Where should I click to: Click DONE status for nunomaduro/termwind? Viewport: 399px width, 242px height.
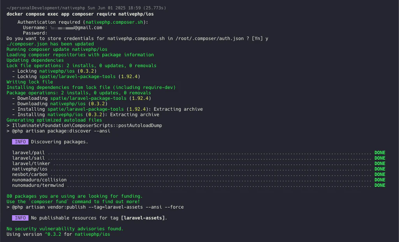(x=380, y=185)
